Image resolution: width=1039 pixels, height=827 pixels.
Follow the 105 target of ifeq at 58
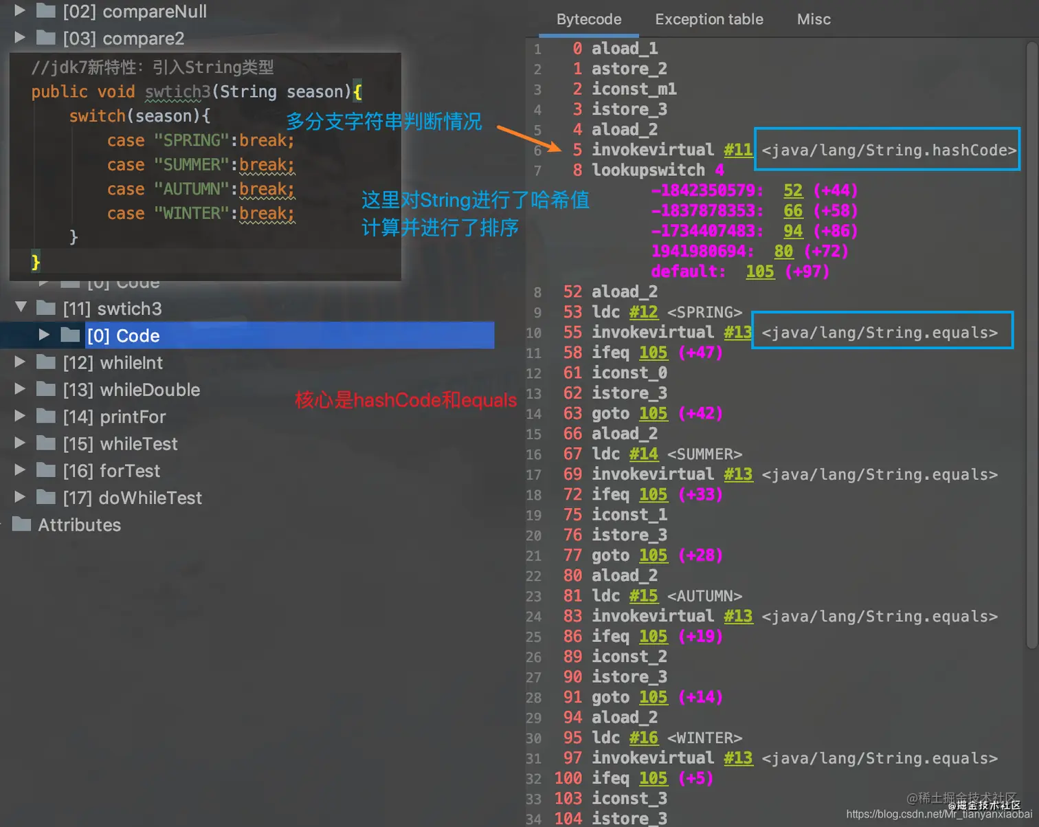pyautogui.click(x=653, y=353)
